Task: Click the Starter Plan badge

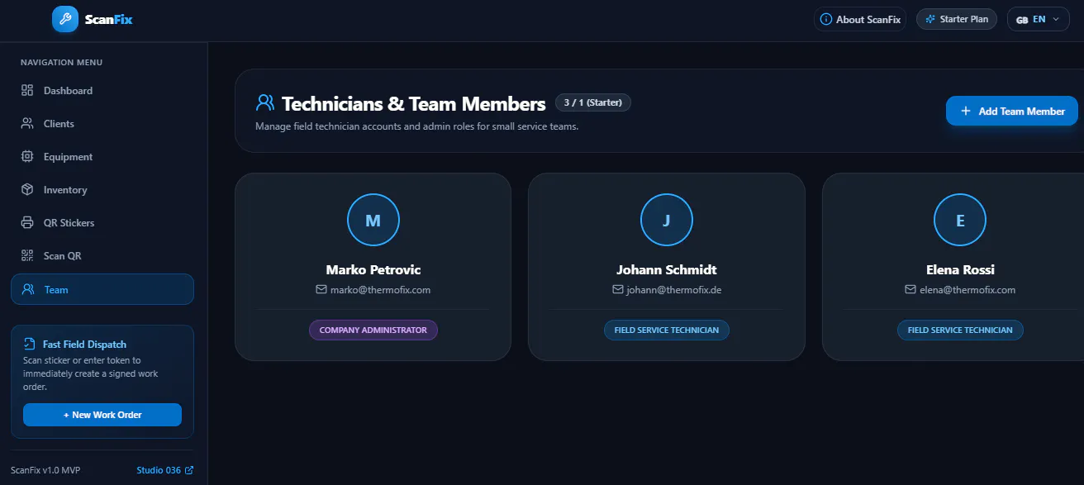Action: [957, 19]
